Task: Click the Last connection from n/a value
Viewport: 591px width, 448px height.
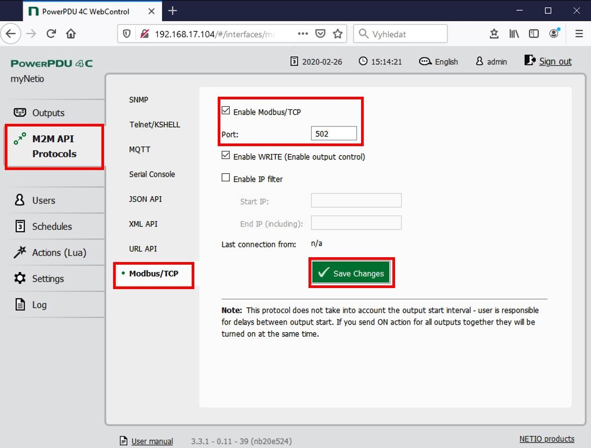Action: click(x=316, y=243)
